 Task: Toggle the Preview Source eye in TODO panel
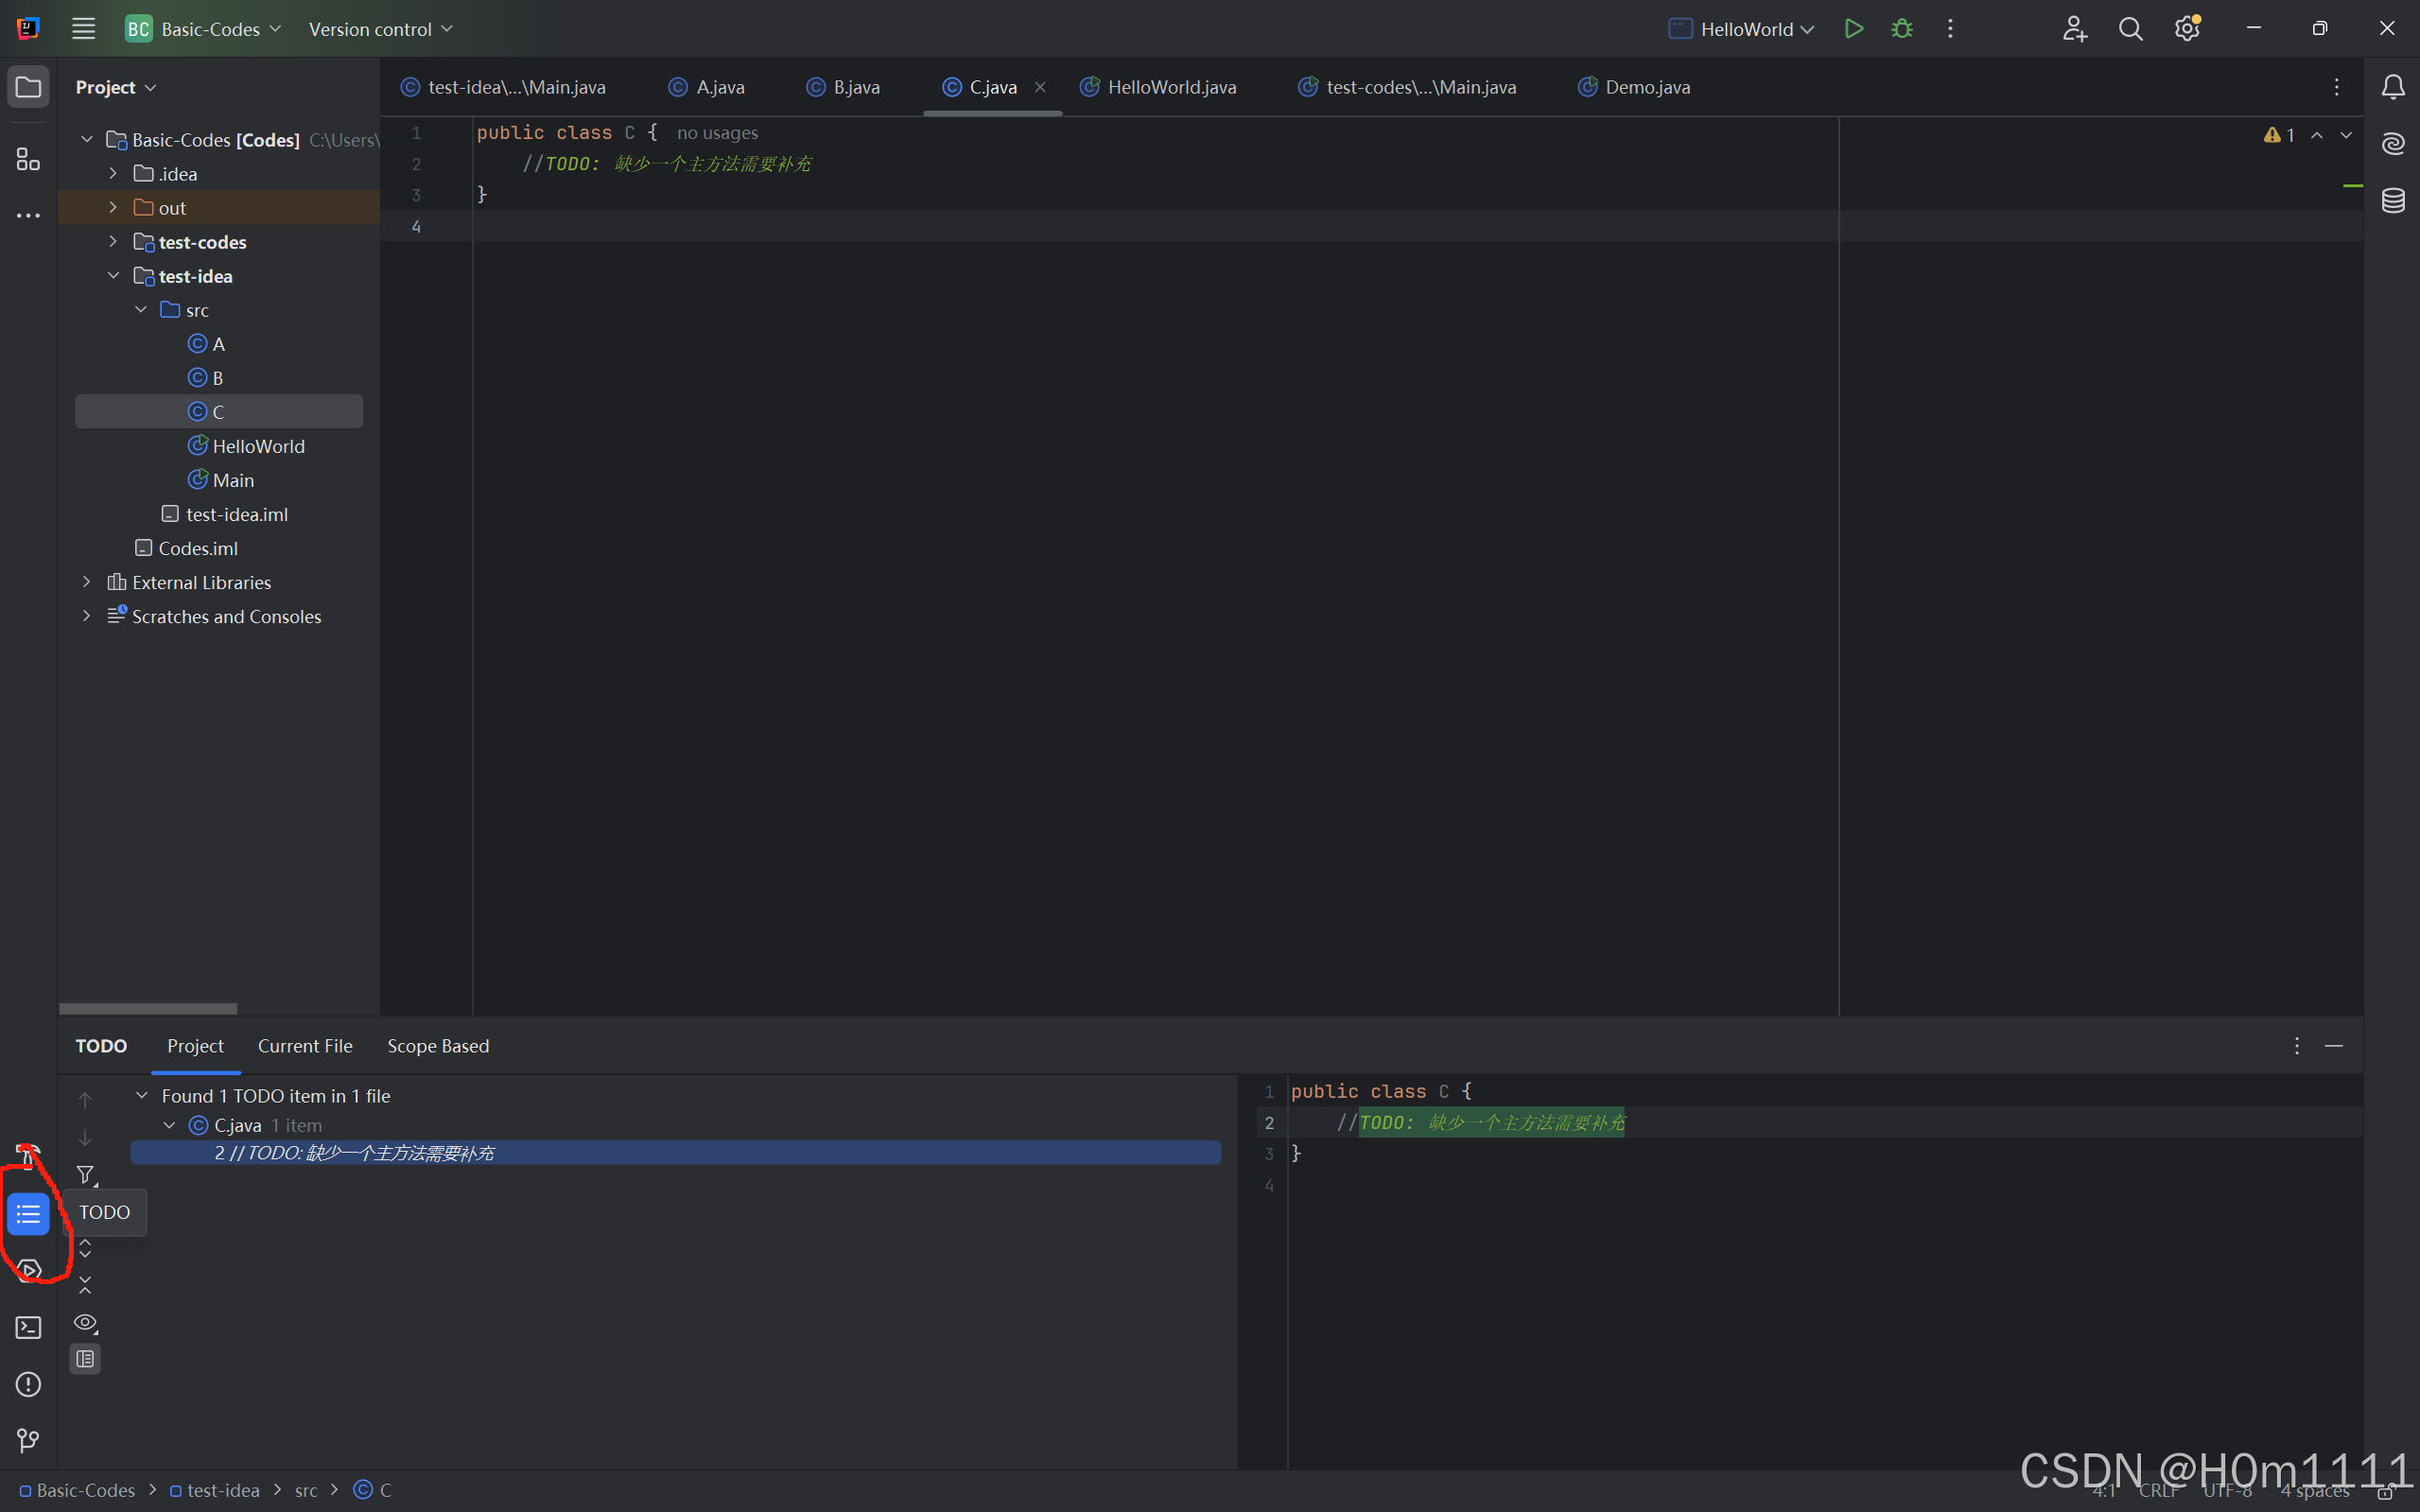(85, 1322)
